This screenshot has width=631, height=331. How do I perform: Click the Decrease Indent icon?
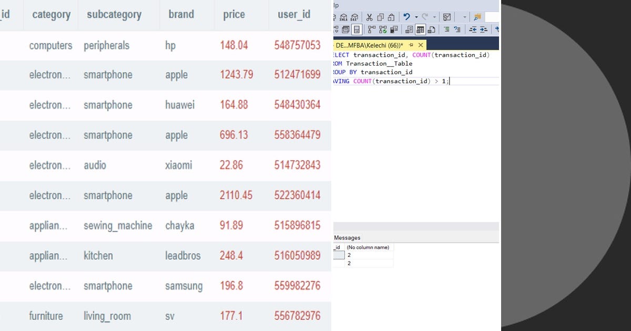(x=474, y=29)
